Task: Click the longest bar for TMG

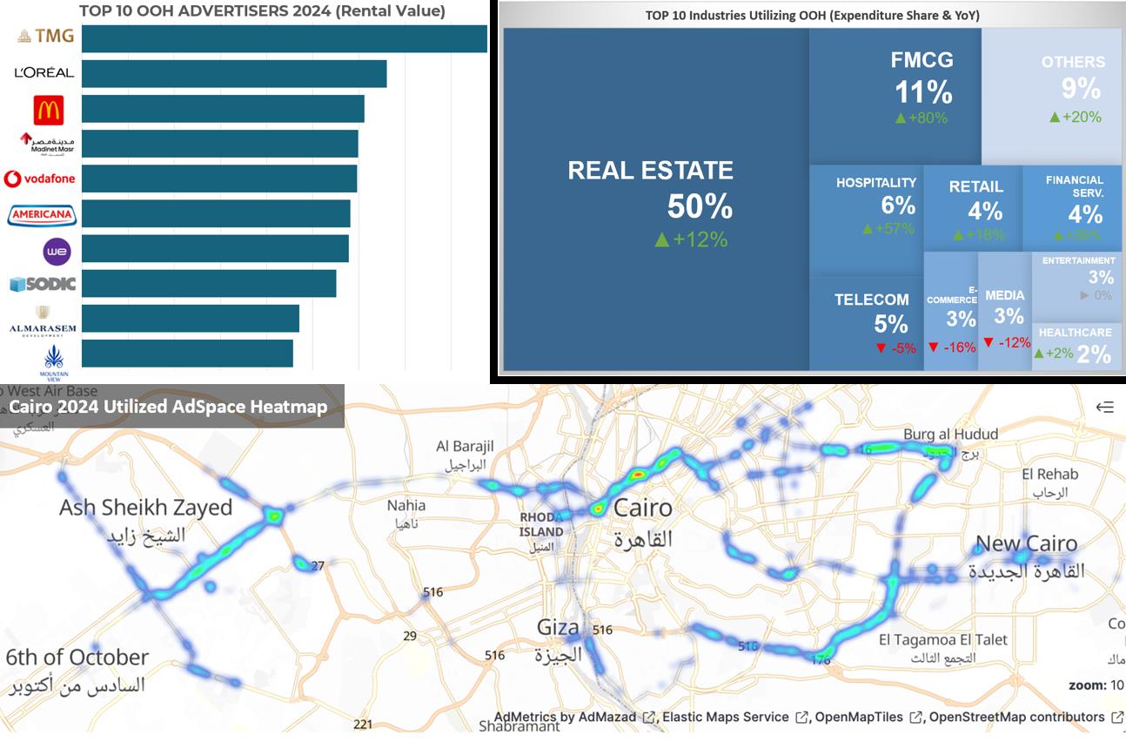Action: (285, 38)
